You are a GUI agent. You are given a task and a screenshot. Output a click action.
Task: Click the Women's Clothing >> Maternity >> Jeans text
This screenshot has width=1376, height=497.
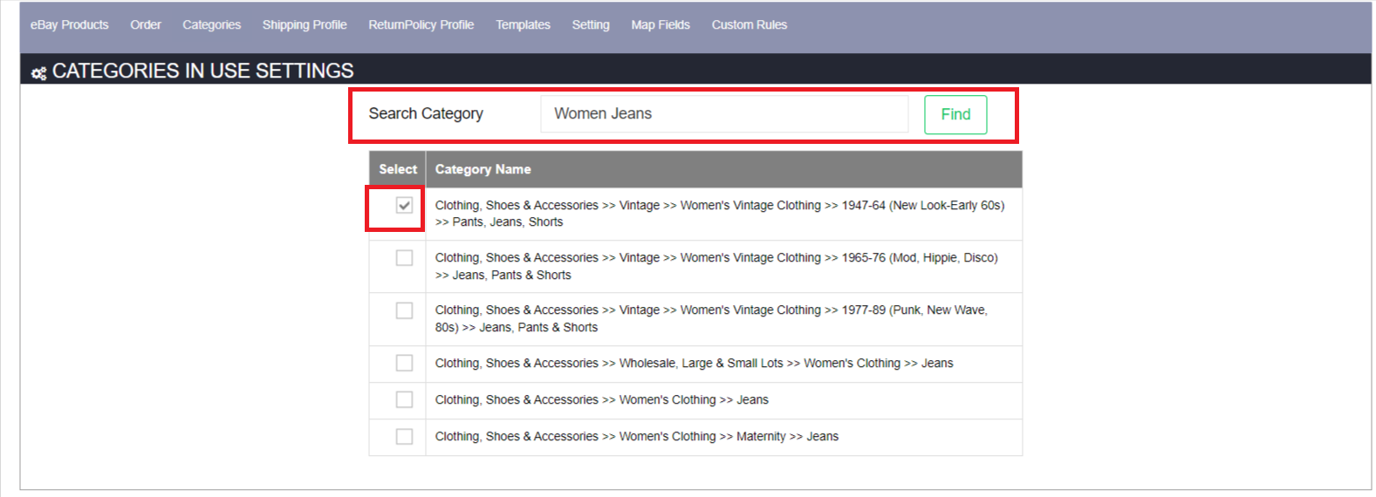pos(637,436)
